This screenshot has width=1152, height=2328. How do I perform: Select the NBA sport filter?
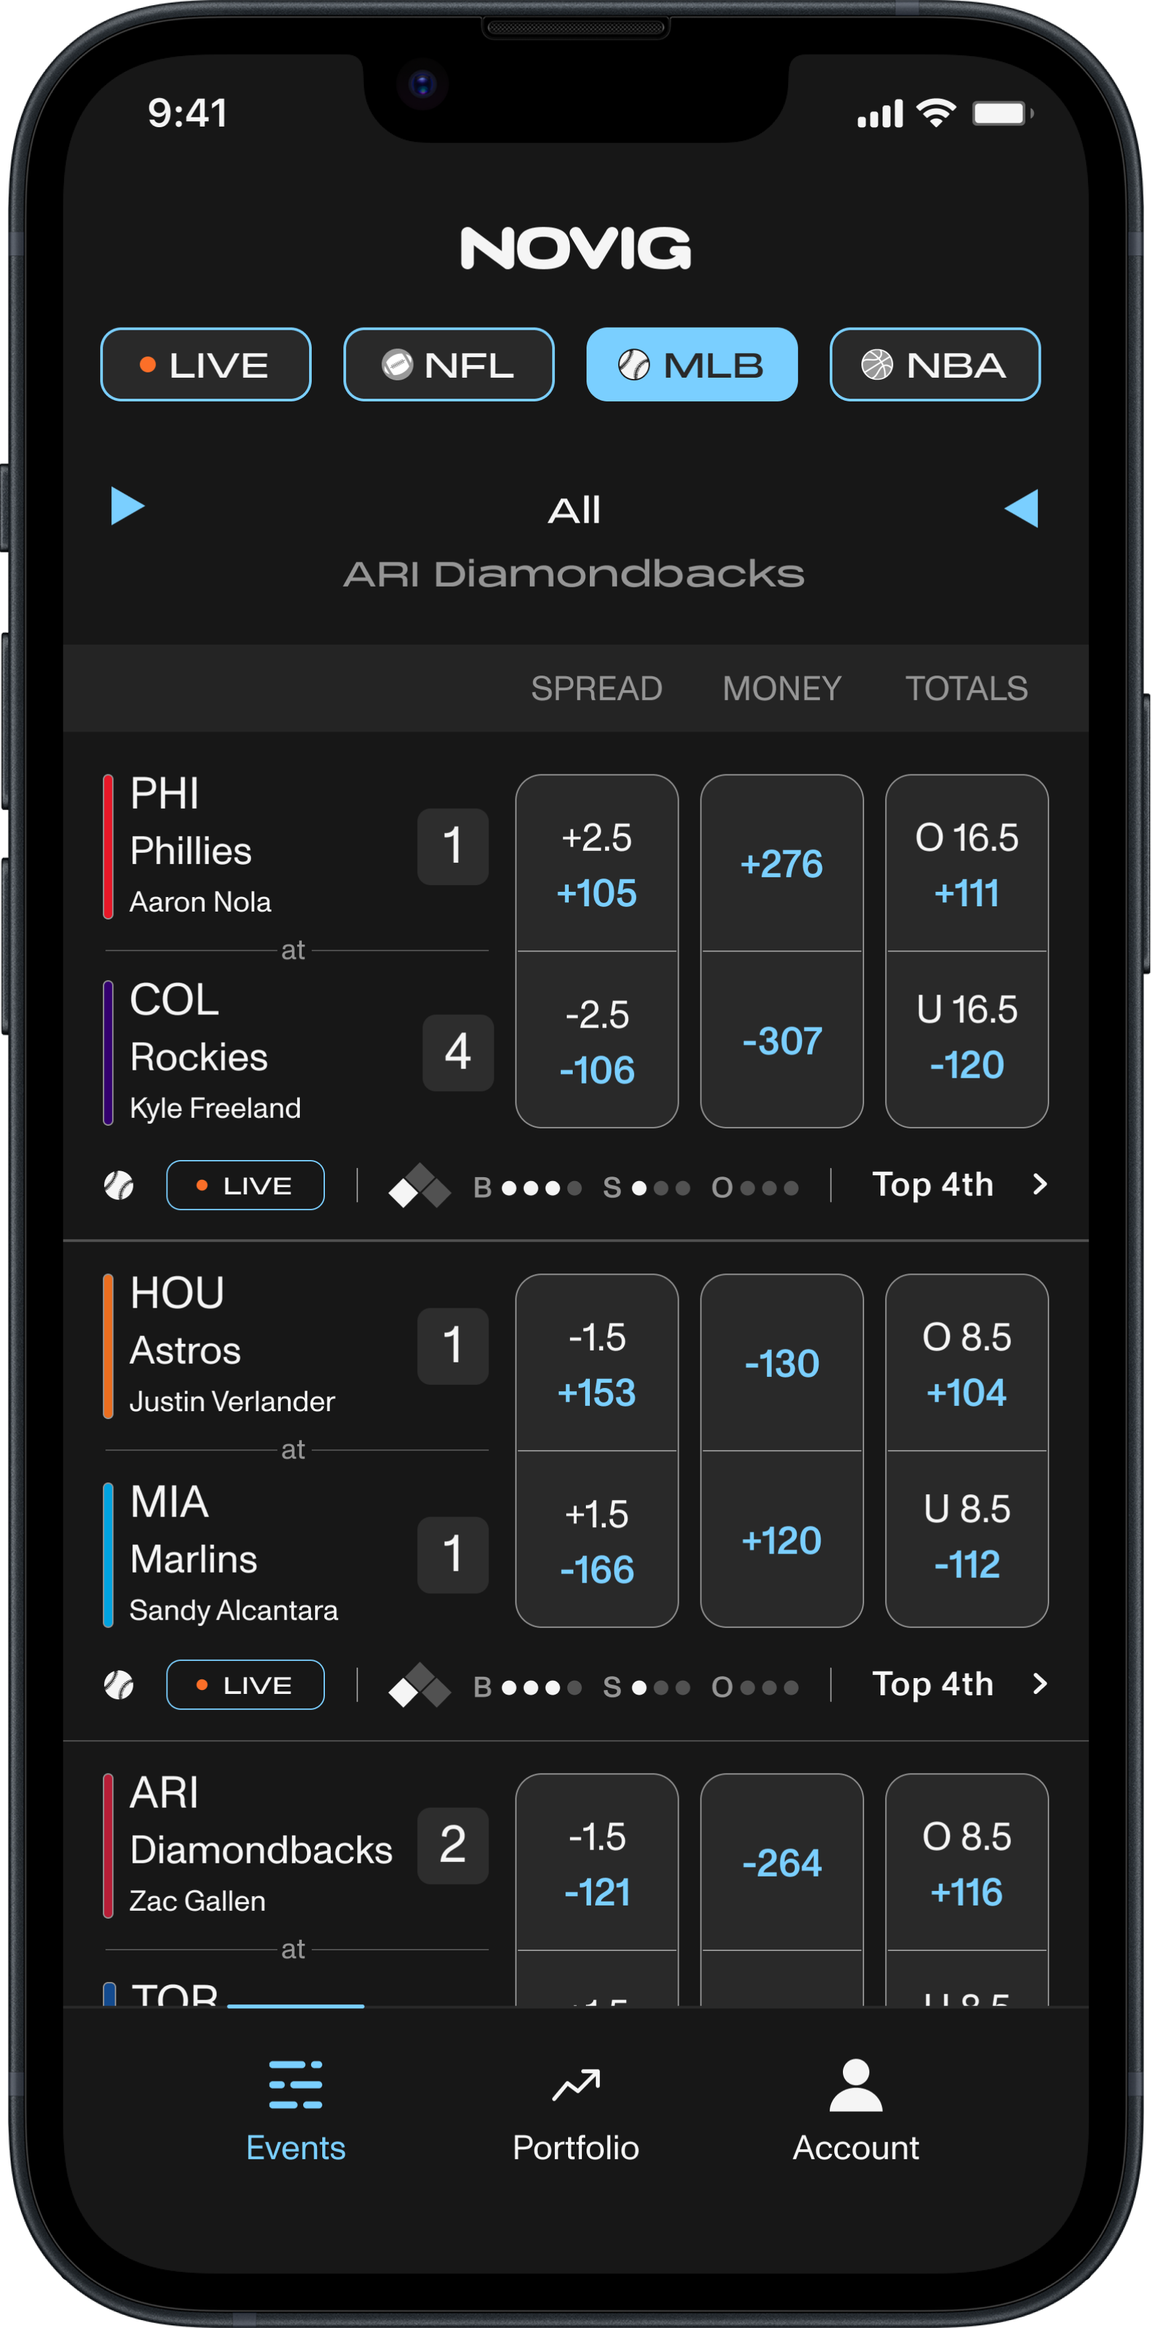[x=935, y=365]
